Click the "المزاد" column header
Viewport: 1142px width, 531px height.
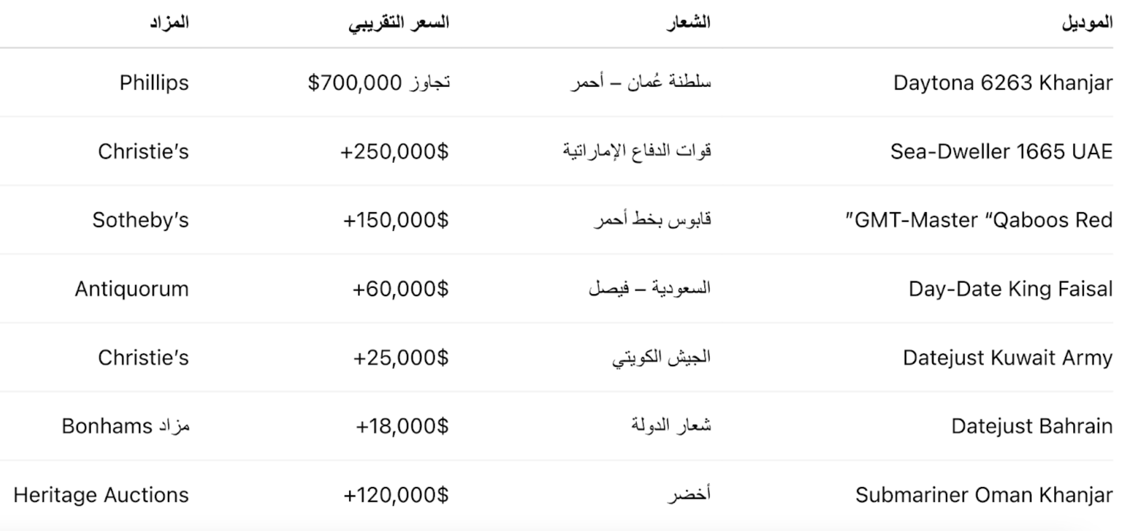pos(169,23)
